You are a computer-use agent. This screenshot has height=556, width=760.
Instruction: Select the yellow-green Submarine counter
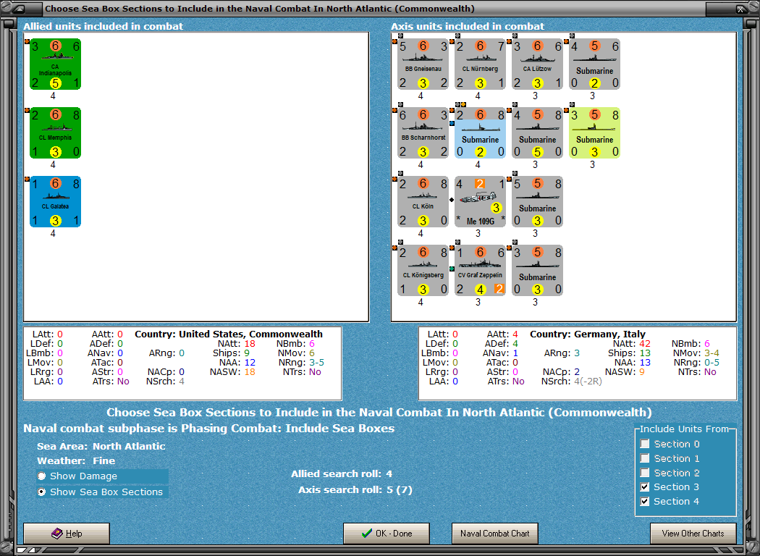595,132
